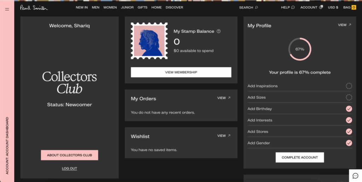Expand My Orders with View arrow
This screenshot has width=362, height=182.
coord(224,98)
